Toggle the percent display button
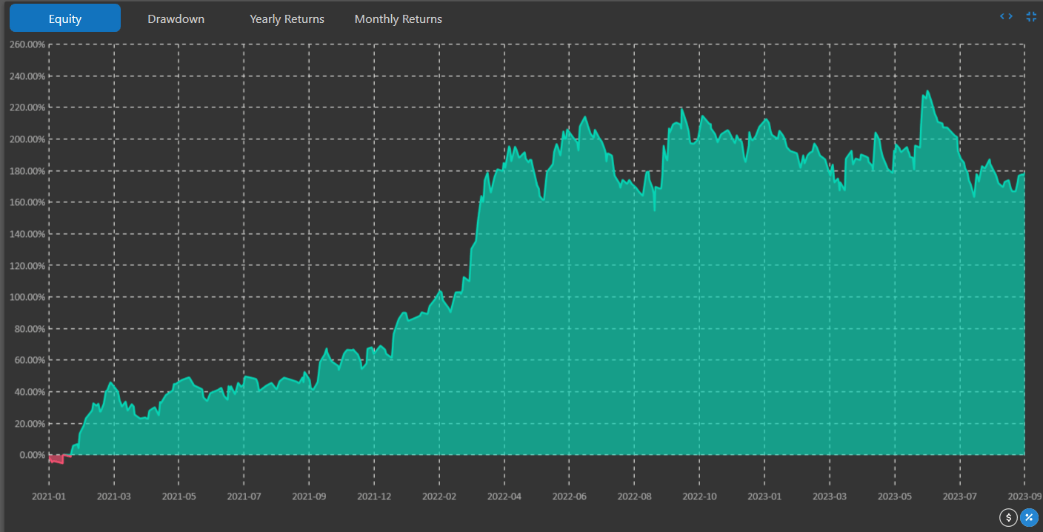The width and height of the screenshot is (1043, 532). pyautogui.click(x=1029, y=517)
